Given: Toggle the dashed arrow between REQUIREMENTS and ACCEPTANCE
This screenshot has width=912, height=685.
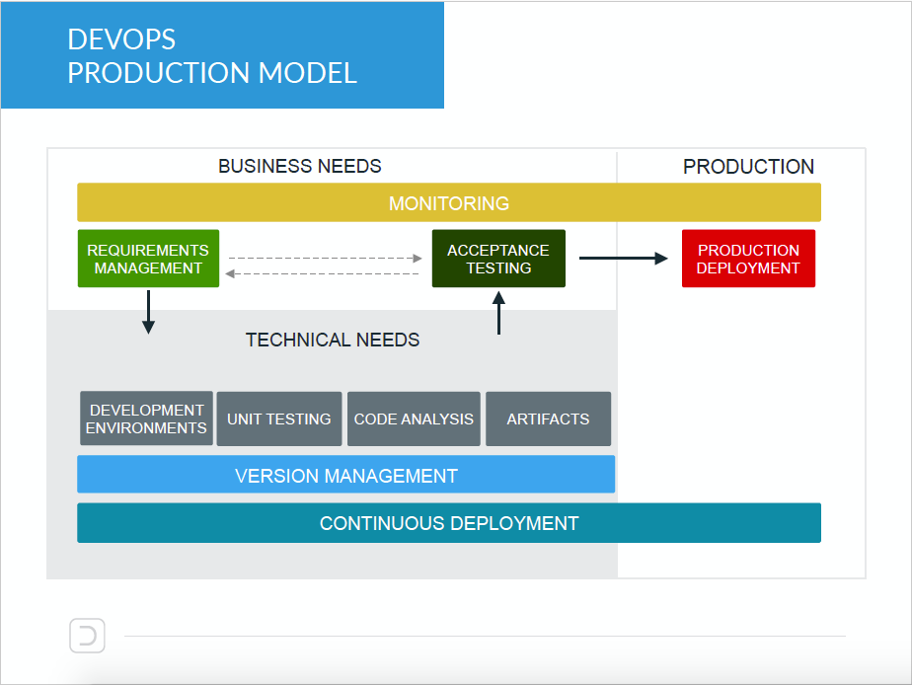Looking at the screenshot, I should (326, 259).
